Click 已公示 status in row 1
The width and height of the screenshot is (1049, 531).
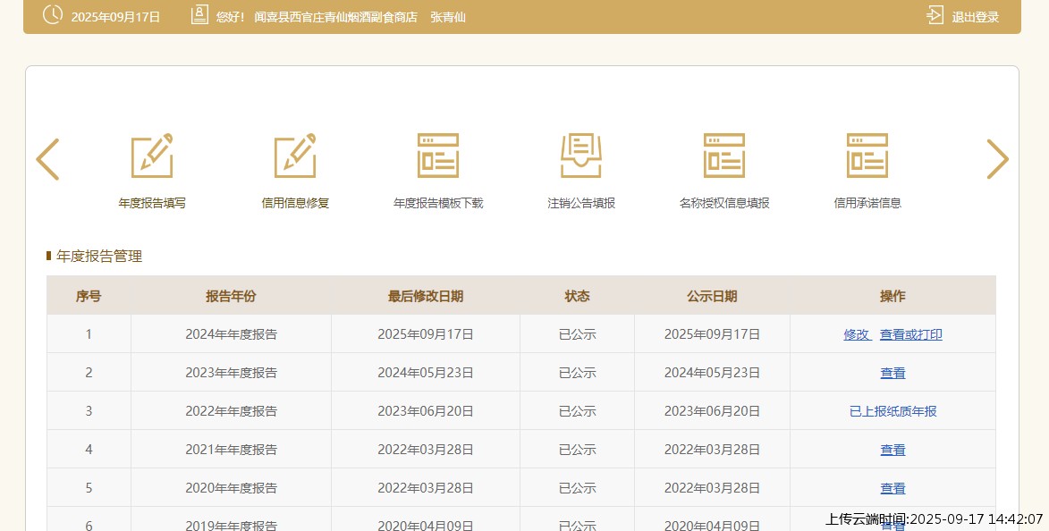(x=578, y=334)
